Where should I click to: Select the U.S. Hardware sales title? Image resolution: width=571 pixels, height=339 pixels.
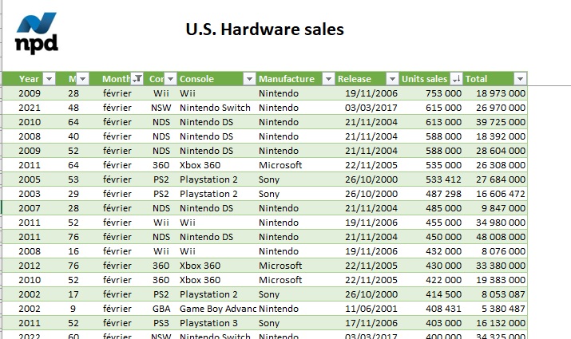pyautogui.click(x=265, y=30)
